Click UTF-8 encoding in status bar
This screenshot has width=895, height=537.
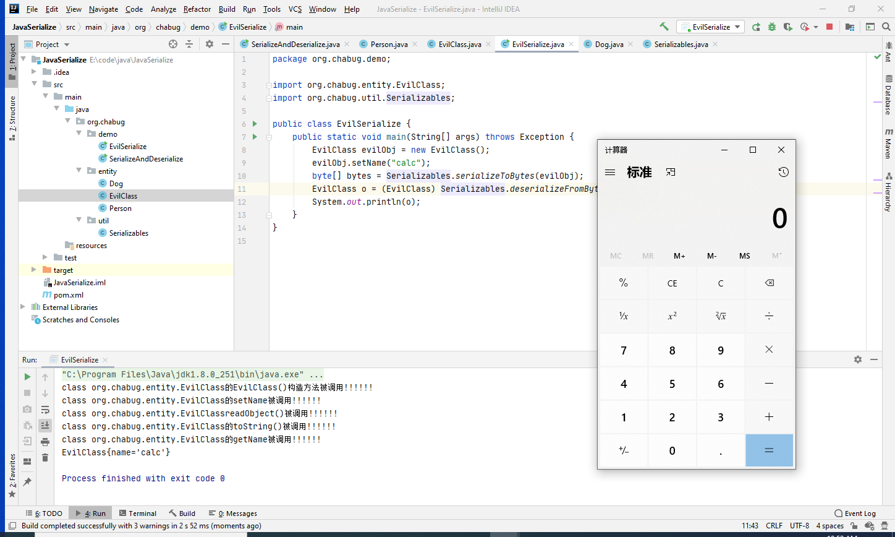pos(799,526)
